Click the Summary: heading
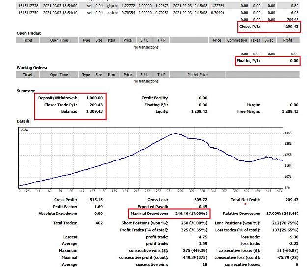The width and height of the screenshot is (307, 267). click(x=26, y=91)
